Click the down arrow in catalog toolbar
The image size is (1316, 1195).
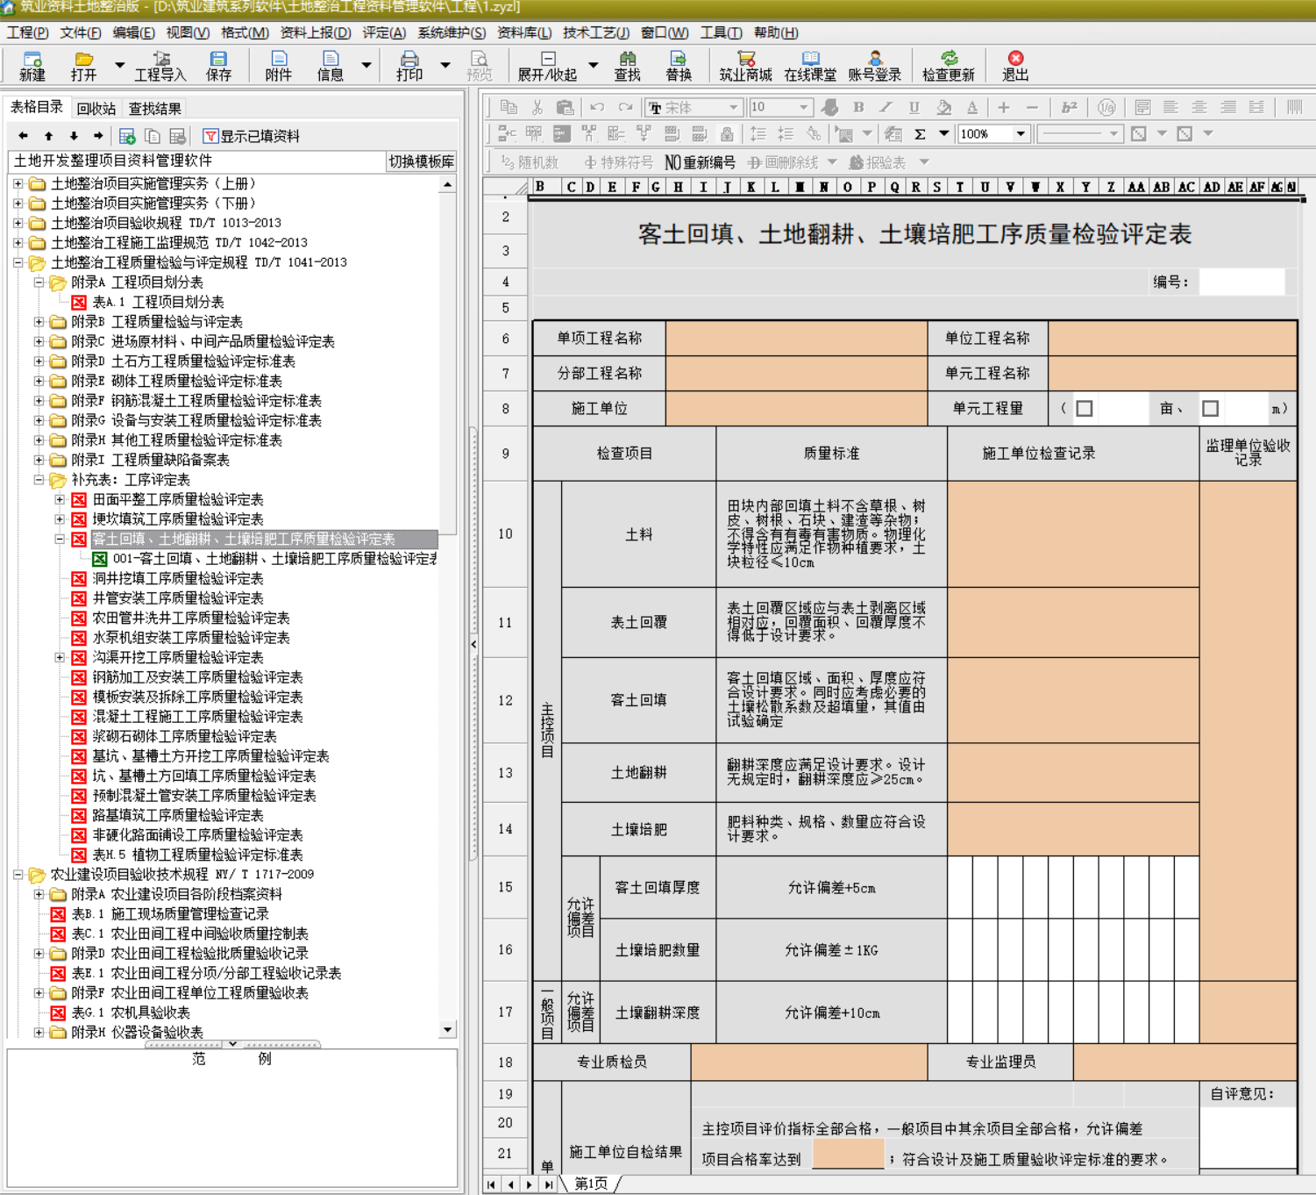(x=74, y=136)
